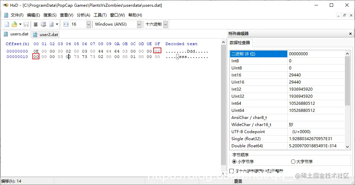The width and height of the screenshot is (355, 185).
Task: Restore the inner document window
Action: (x=345, y=16)
